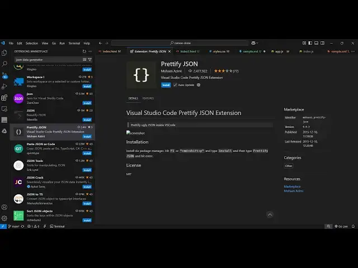Viewport: 358px width, 268px height.
Task: Switch to the index.js editor tab
Action: (308, 51)
